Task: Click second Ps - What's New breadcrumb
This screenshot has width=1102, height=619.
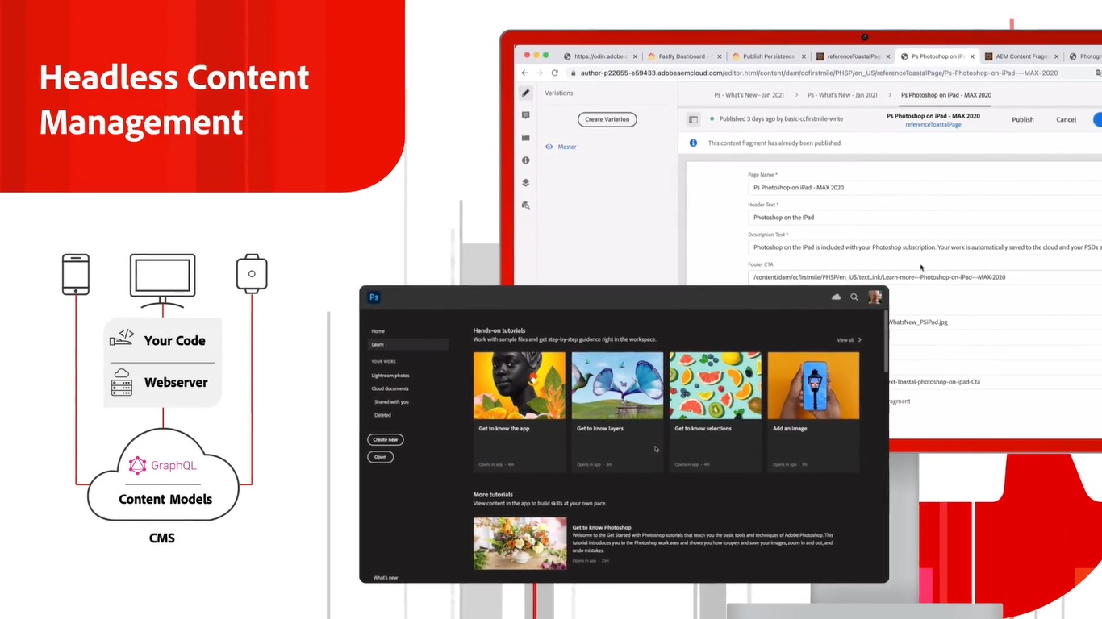Action: click(x=842, y=95)
